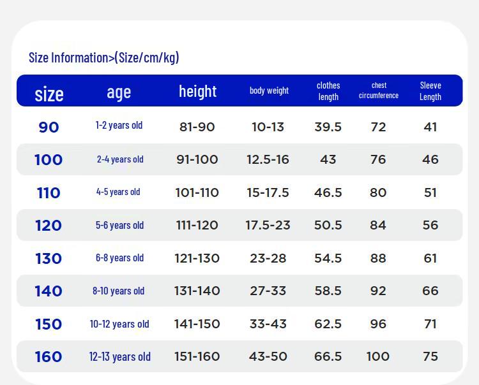Click the 'Size Information>(Size/cm/kg)' title

click(x=104, y=57)
